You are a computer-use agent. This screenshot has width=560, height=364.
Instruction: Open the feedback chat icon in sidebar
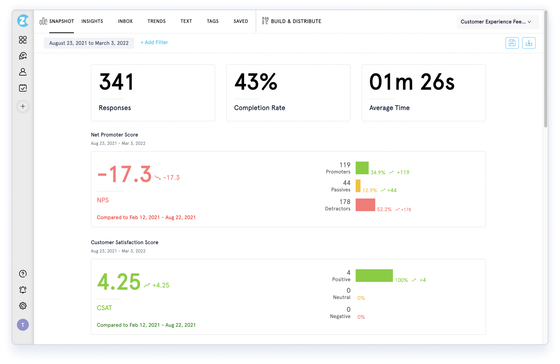23,56
